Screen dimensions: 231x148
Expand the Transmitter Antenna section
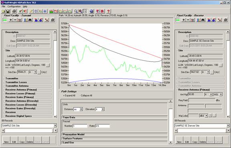coord(28,86)
